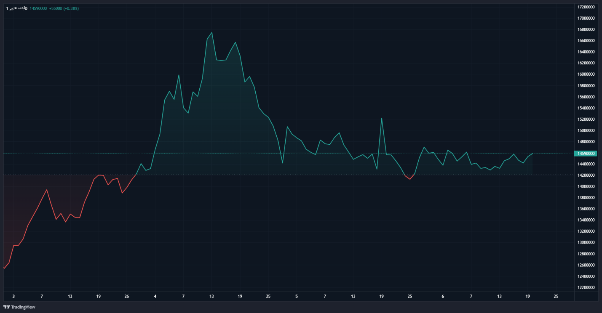Click the 12200000 price axis label
Viewport: 602px width, 313px height.
pos(586,287)
